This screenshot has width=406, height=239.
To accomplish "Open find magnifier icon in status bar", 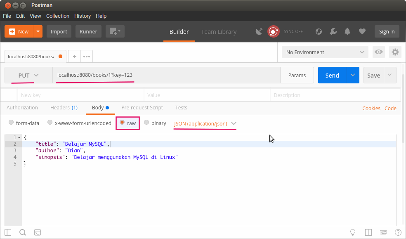I will (23, 232).
